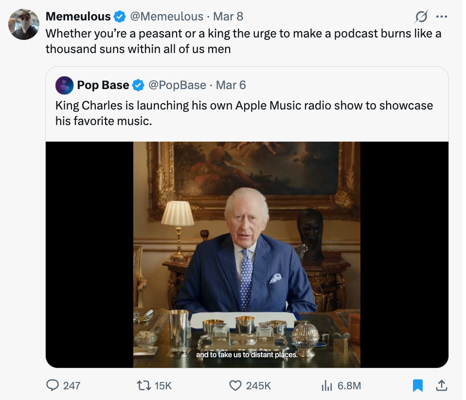
Task: Like the tweet with the heart icon
Action: (235, 385)
